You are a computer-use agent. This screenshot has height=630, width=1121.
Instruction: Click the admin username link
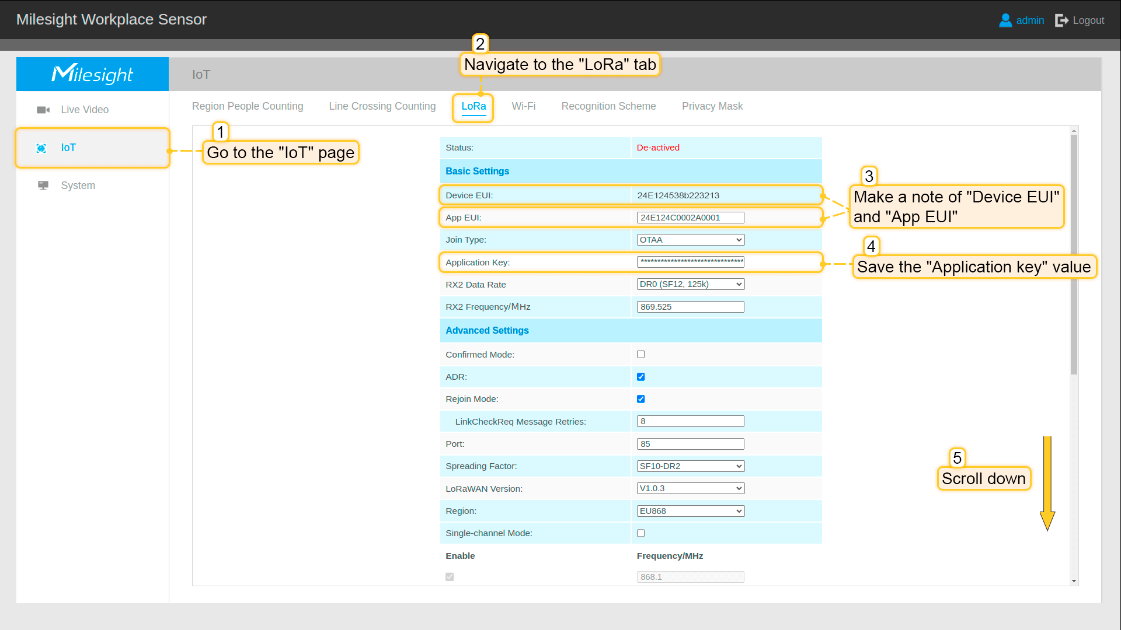pos(1029,20)
